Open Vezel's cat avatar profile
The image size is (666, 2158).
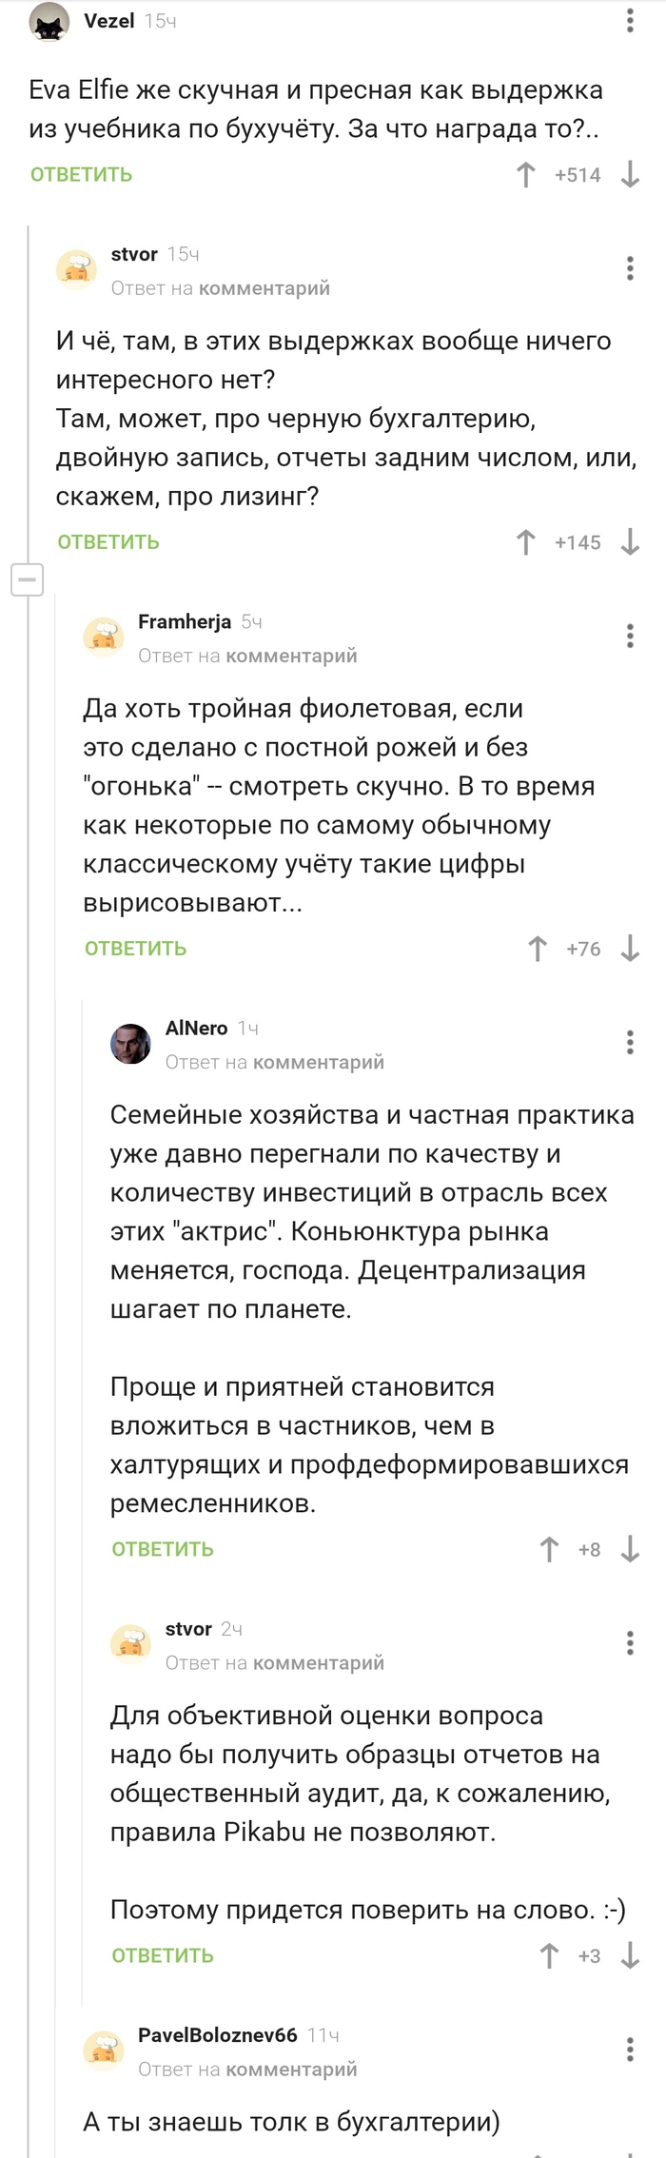click(x=49, y=22)
